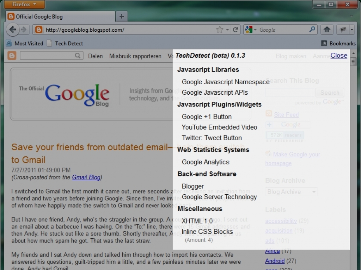Click the Search This Blog input field
Screen dimensions: 361x270
tap(290, 93)
